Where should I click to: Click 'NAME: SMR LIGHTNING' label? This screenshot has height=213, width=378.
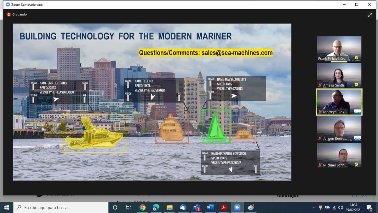click(53, 83)
